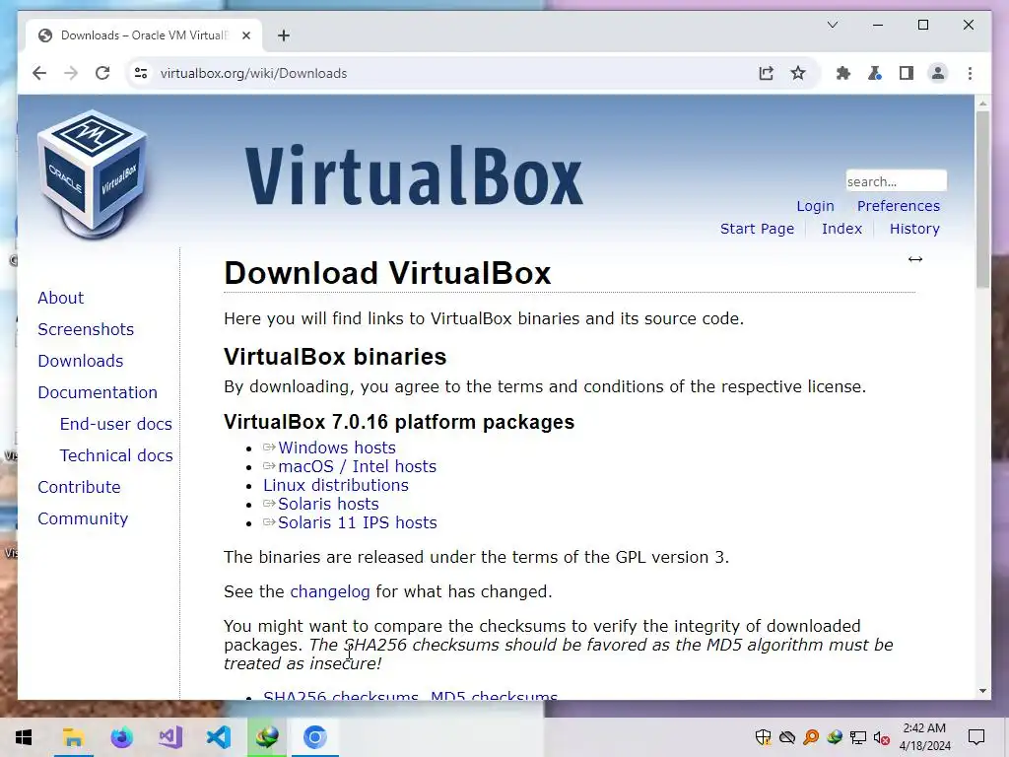Open Screenshots in the sidebar
The width and height of the screenshot is (1009, 757).
click(86, 329)
